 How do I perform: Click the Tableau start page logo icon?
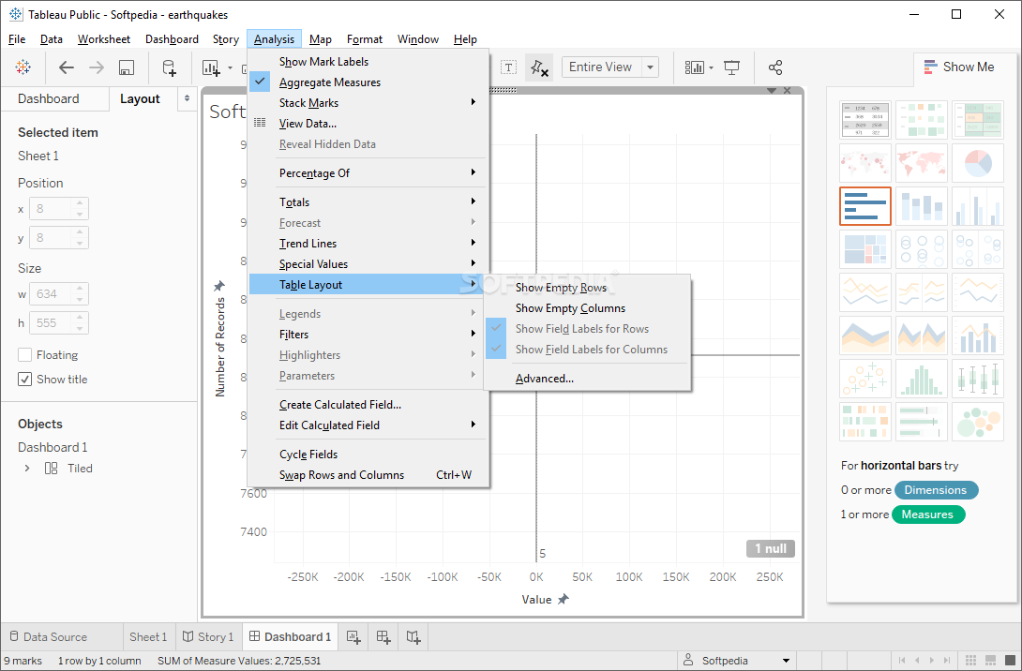tap(23, 67)
